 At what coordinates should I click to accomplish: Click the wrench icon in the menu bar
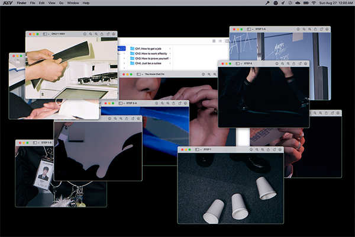(x=267, y=3)
